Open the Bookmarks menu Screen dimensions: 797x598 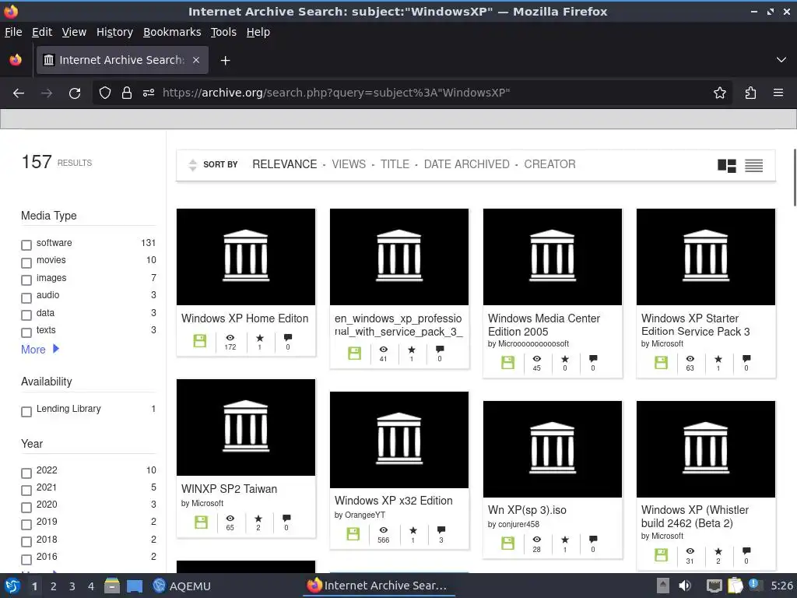pos(172,32)
